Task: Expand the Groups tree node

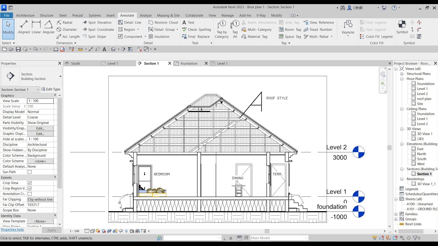Action: coord(396,219)
